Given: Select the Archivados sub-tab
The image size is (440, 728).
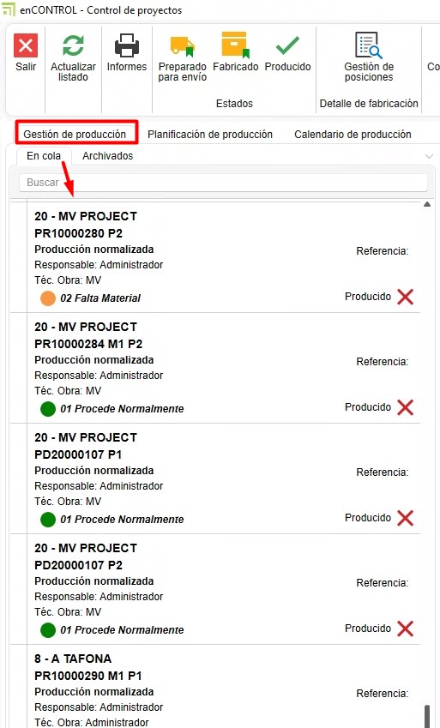Looking at the screenshot, I should pos(108,156).
